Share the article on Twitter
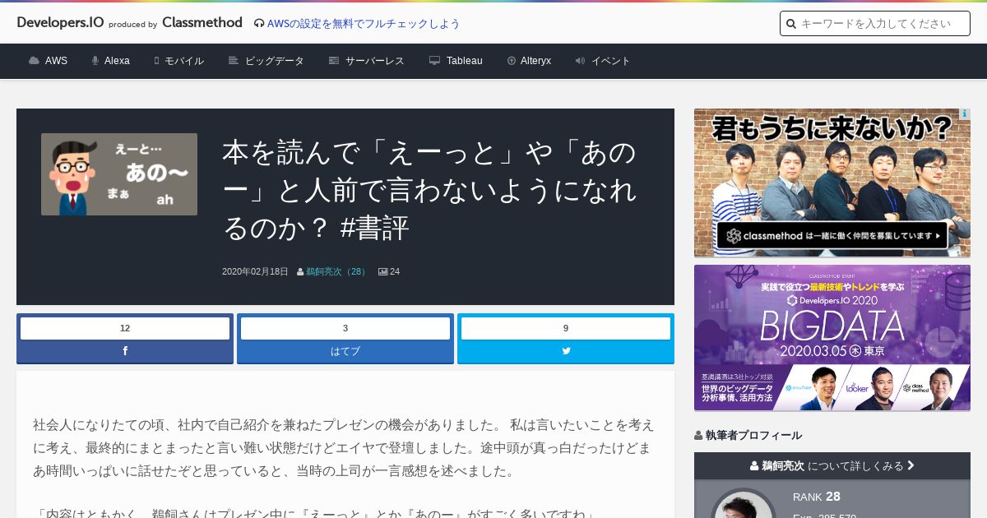The width and height of the screenshot is (987, 518). pyautogui.click(x=566, y=351)
